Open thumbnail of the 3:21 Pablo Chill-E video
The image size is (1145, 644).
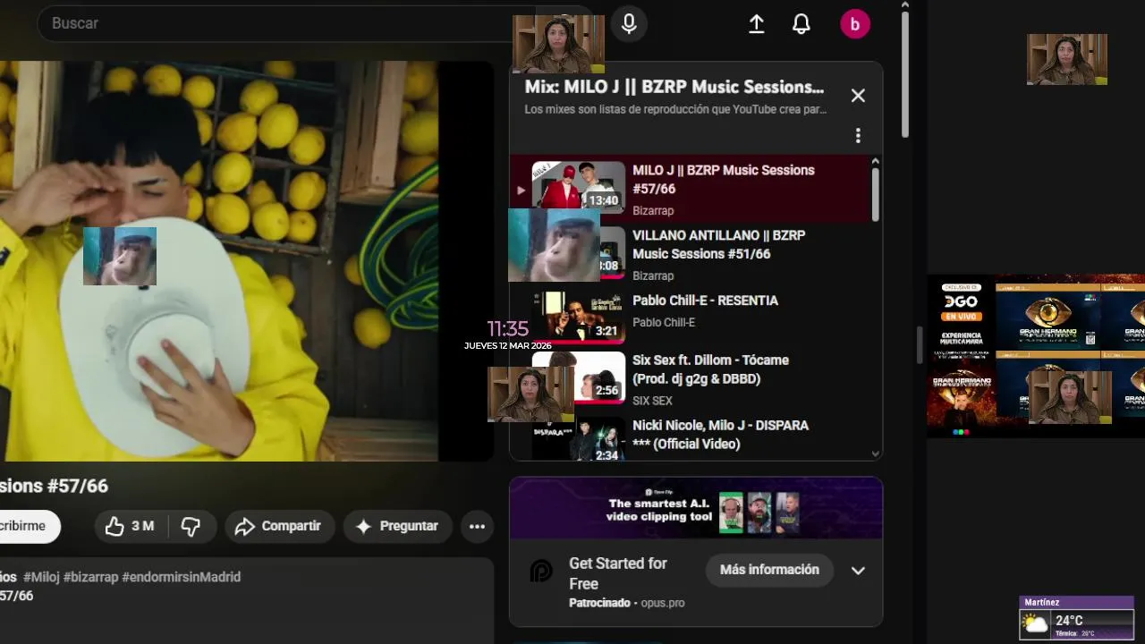579,318
